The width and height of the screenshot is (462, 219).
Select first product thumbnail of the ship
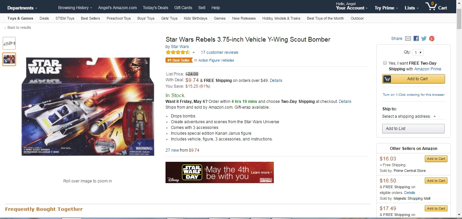(9, 43)
